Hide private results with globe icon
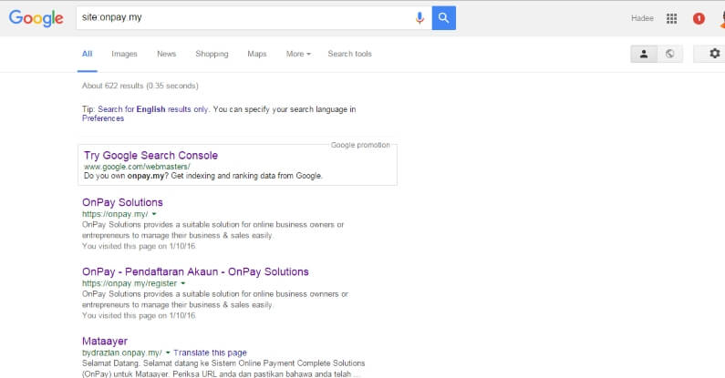The height and width of the screenshot is (378, 725). point(669,54)
